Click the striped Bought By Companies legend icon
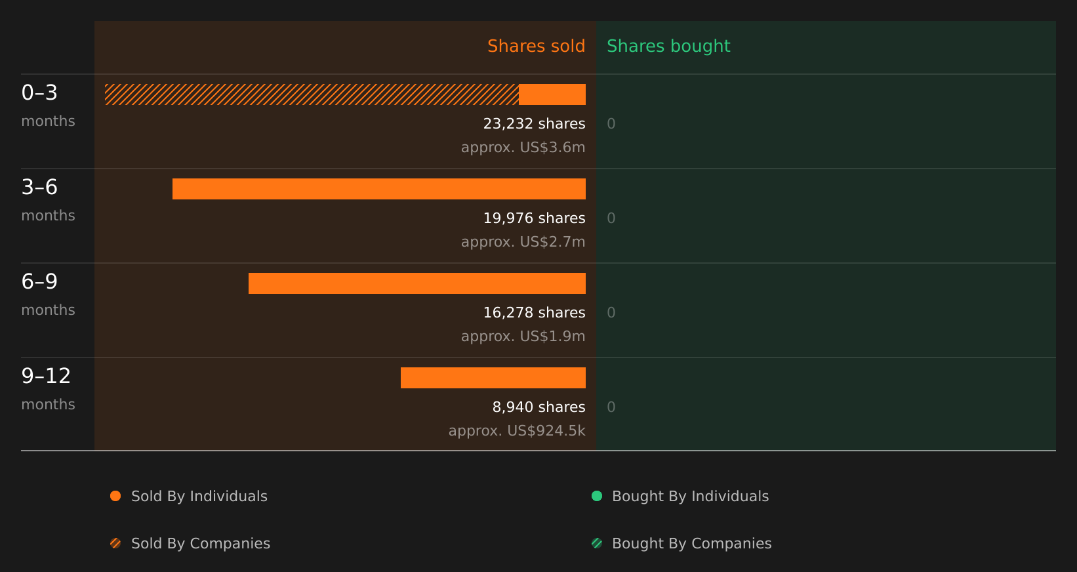This screenshot has height=572, width=1077. coord(597,543)
